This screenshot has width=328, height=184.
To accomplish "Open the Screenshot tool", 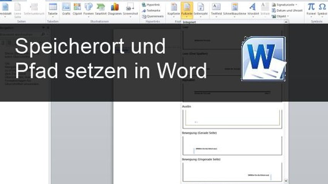I will click(130, 10).
